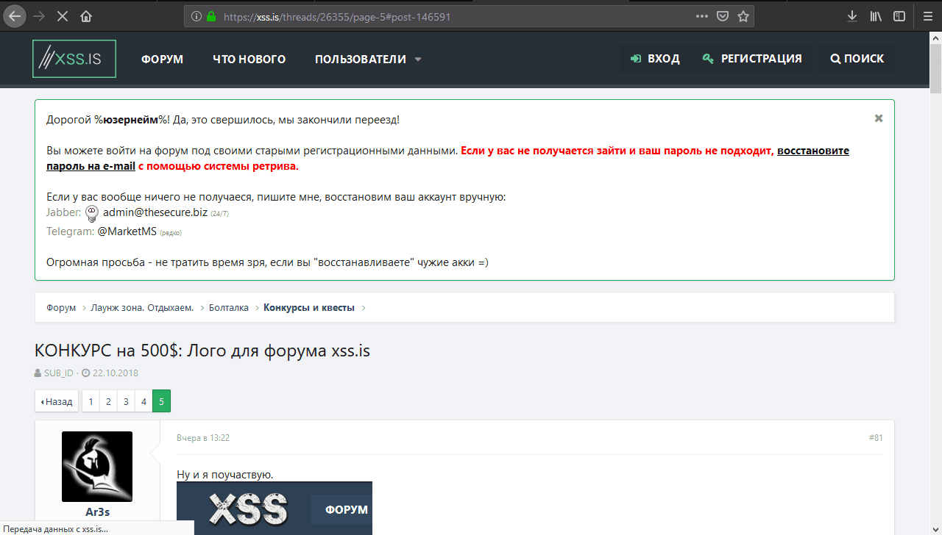The image size is (942, 535).
Task: Click the post timestamp Вчера в 13:22
Action: [203, 438]
